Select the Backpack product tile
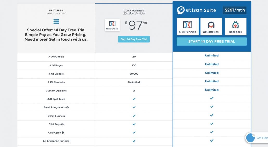Screen dimensions: 268x147 235,27
